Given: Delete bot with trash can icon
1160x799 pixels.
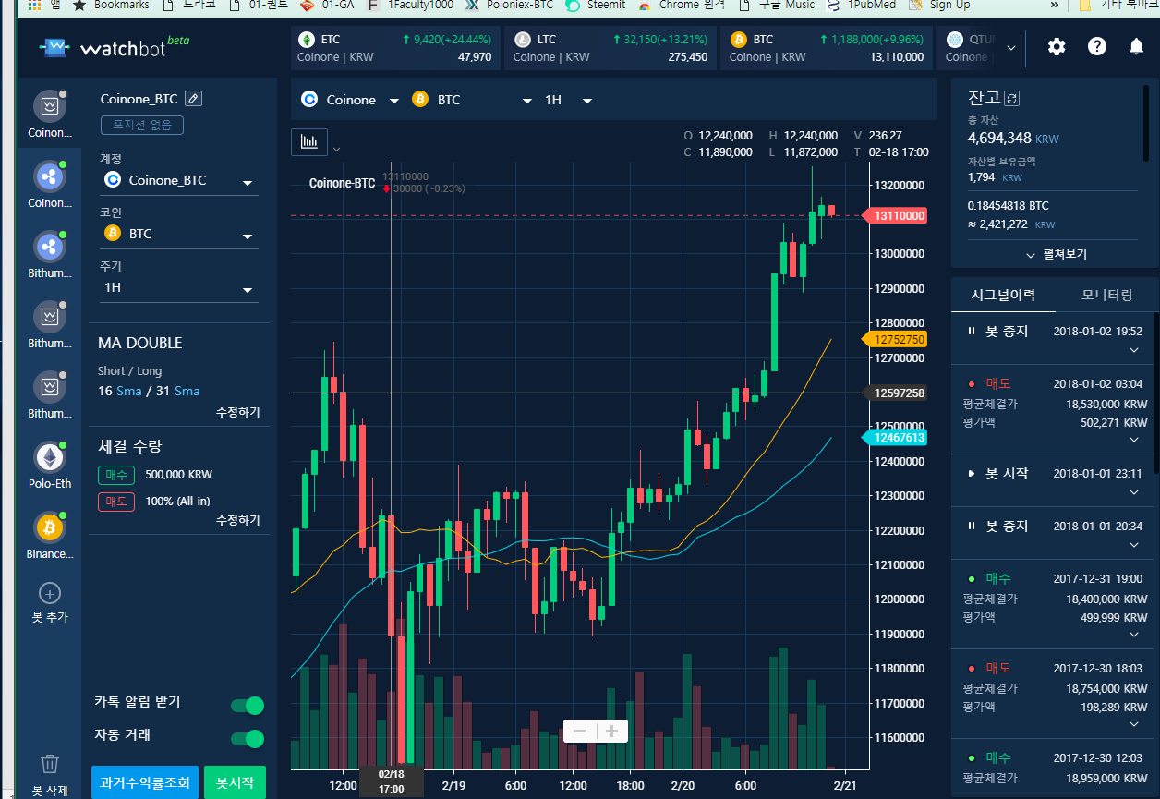Looking at the screenshot, I should (50, 764).
